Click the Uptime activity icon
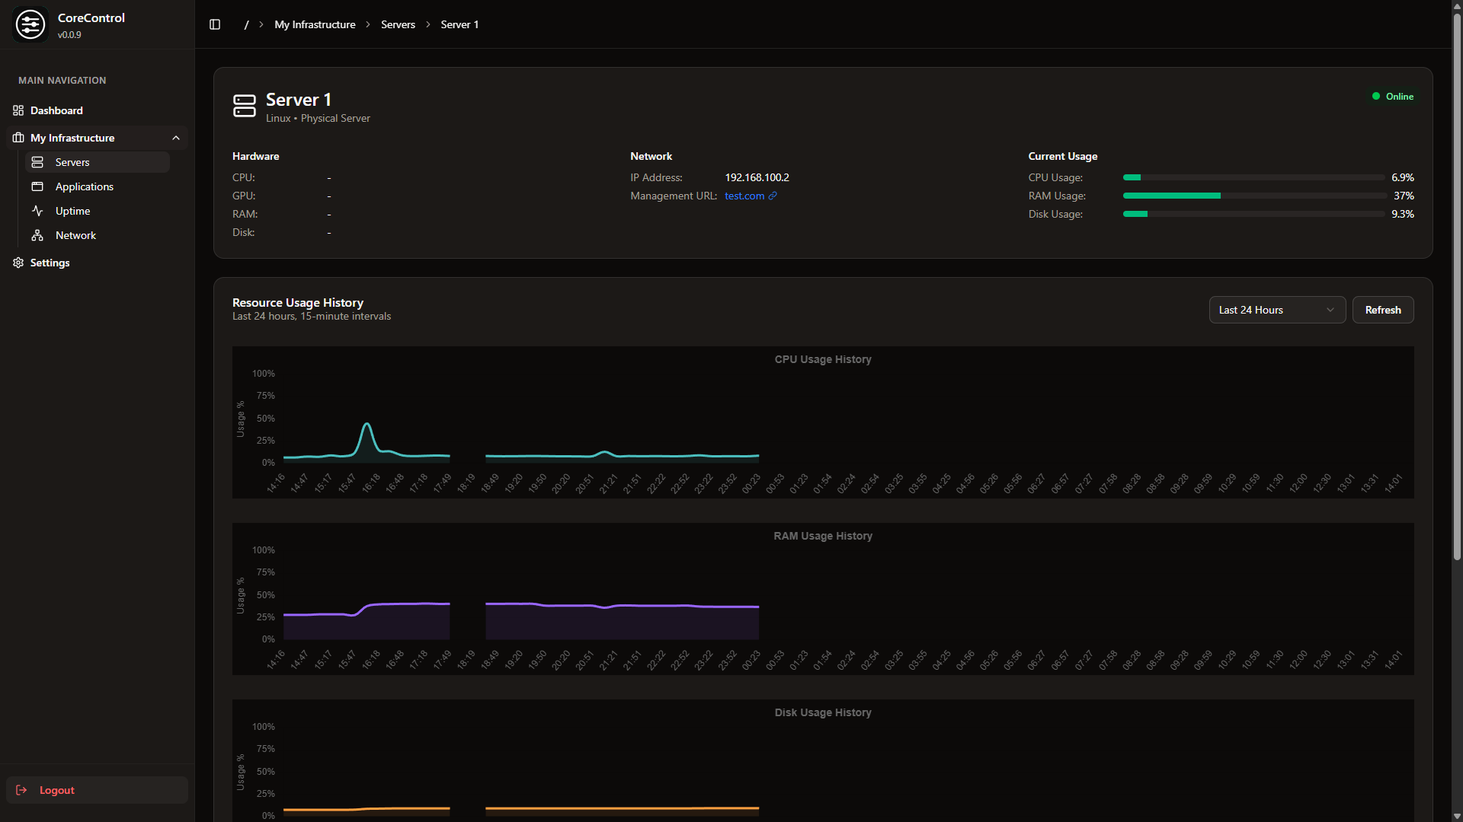 pos(37,211)
